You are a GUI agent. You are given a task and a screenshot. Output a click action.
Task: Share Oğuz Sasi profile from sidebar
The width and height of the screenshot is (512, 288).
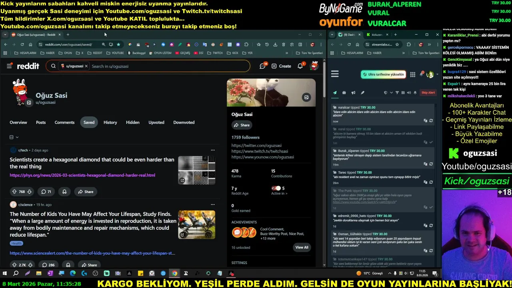click(242, 125)
